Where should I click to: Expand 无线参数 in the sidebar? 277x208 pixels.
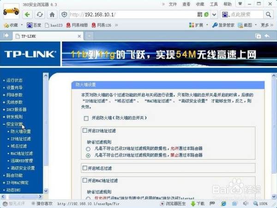point(14,102)
